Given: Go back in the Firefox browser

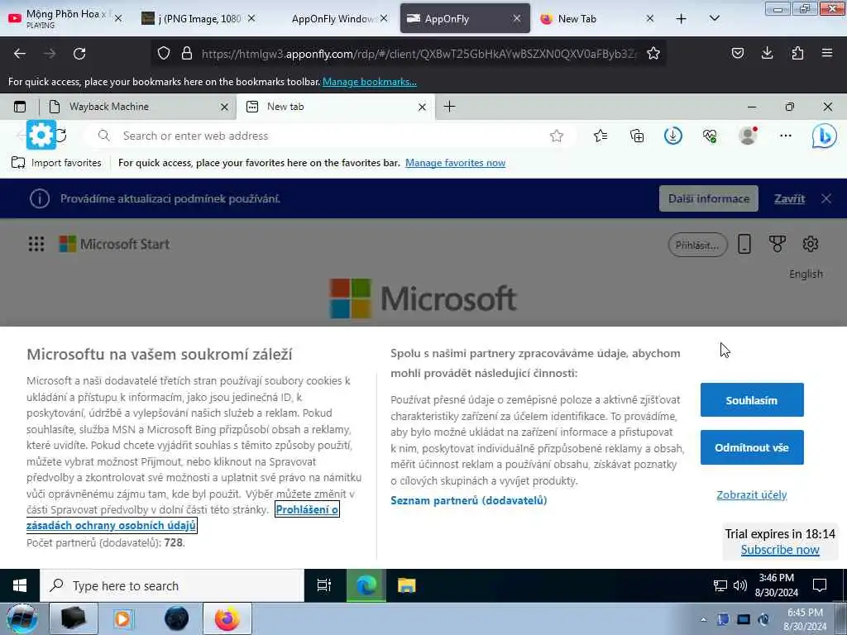Looking at the screenshot, I should coord(20,54).
